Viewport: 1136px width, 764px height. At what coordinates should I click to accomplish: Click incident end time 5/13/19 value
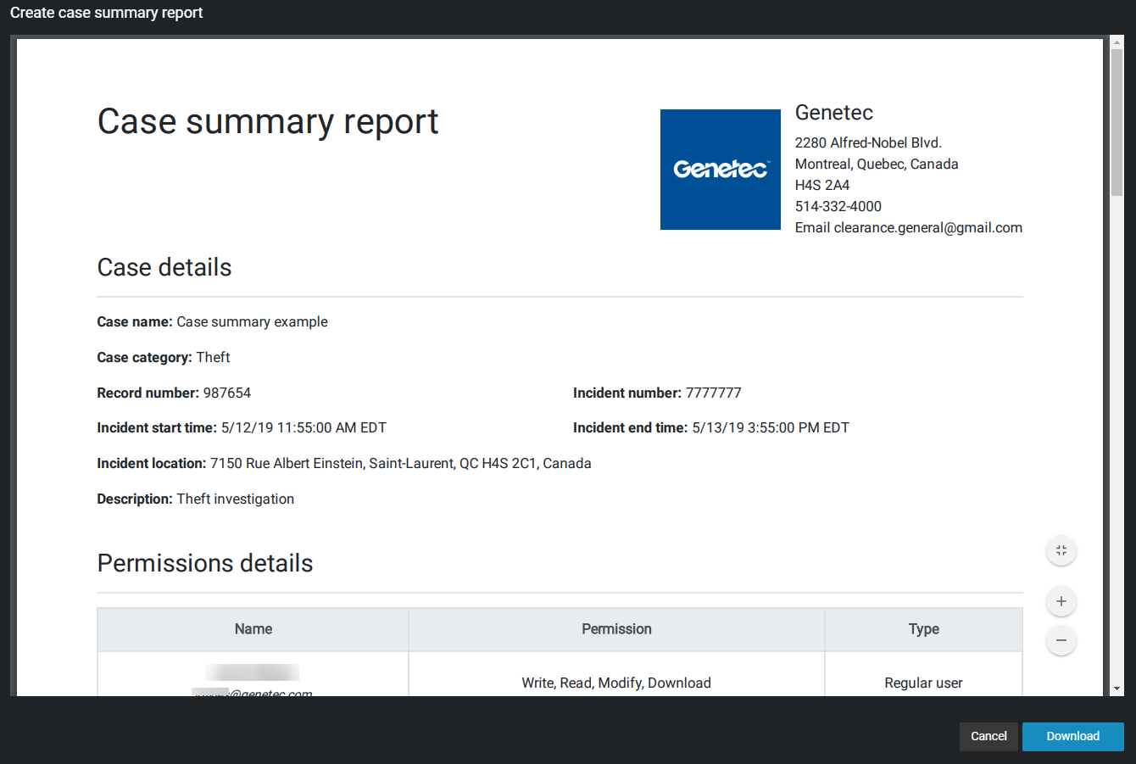pos(771,427)
